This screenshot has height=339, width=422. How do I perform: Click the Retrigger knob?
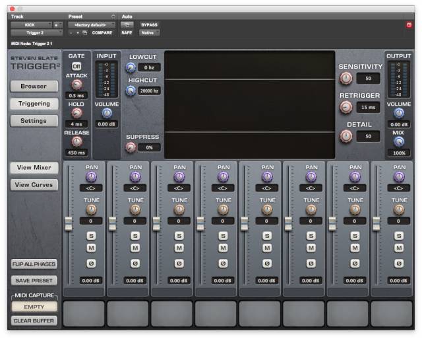346,107
